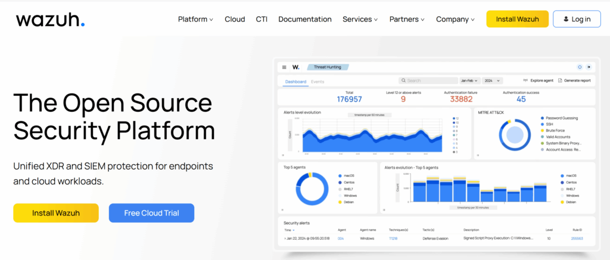Click the rightmost icon in Threat Hunting bar
This screenshot has height=260, width=610.
coord(589,67)
